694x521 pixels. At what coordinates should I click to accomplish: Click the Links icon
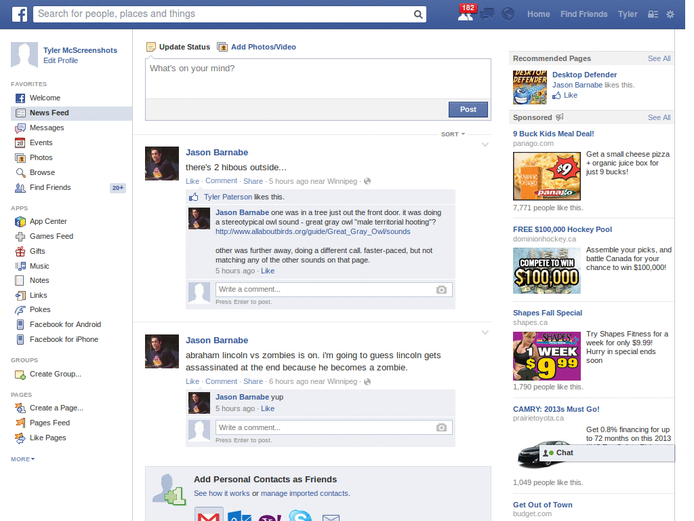point(20,296)
